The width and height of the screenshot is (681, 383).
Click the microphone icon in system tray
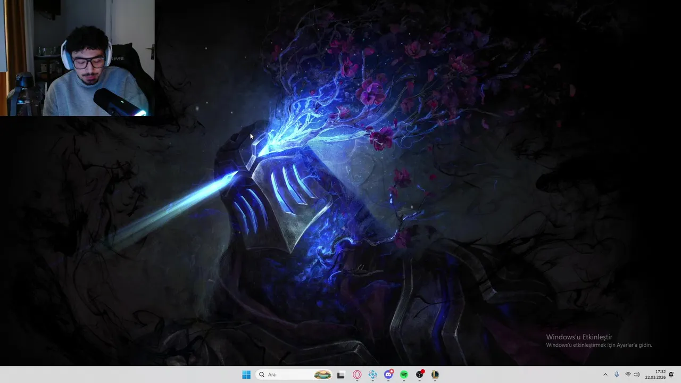tap(617, 374)
